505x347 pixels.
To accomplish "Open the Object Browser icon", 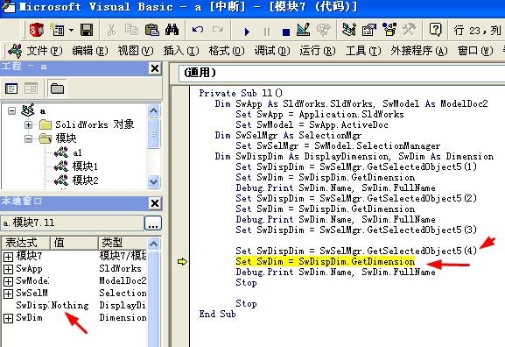I will 389,31.
